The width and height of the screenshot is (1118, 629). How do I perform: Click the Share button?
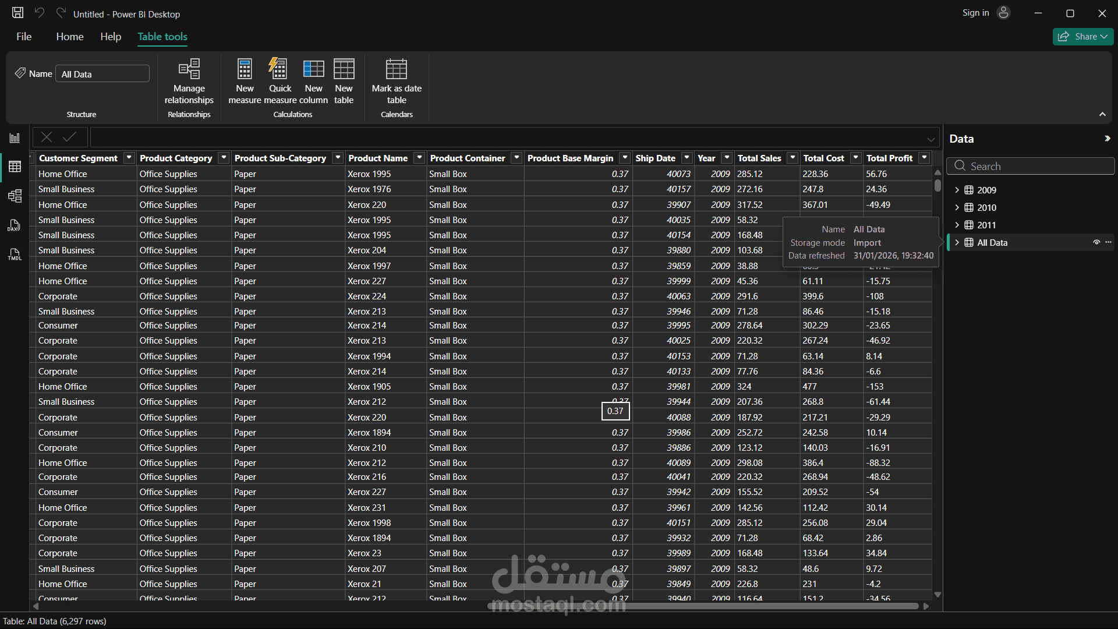(1082, 36)
